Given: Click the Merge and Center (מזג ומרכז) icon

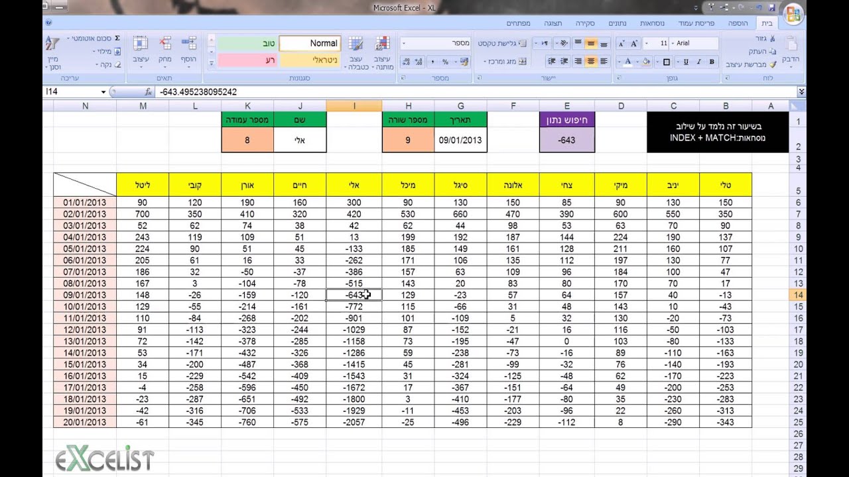Looking at the screenshot, I should tap(522, 62).
